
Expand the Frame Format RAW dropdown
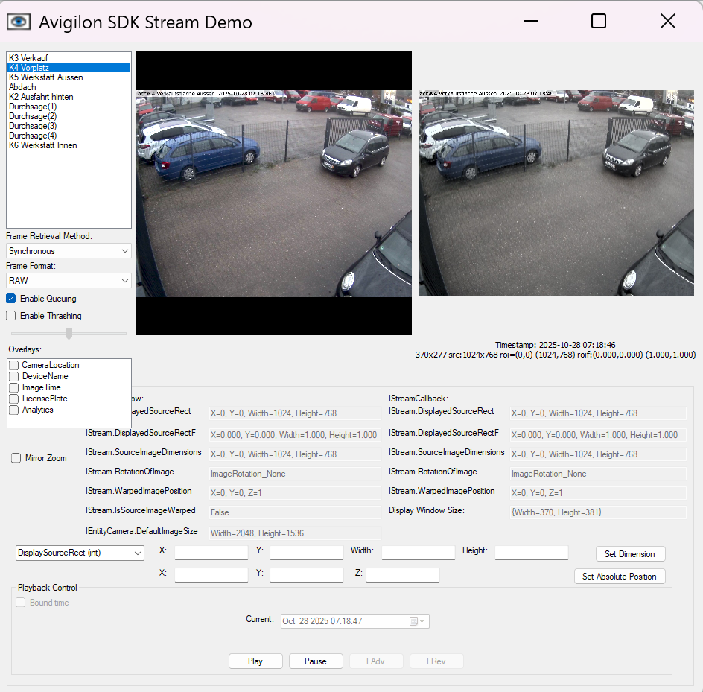coord(69,281)
